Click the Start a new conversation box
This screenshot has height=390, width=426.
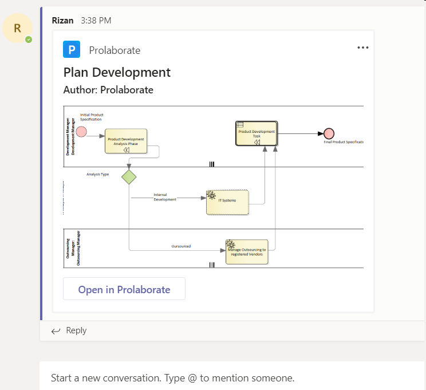229,378
